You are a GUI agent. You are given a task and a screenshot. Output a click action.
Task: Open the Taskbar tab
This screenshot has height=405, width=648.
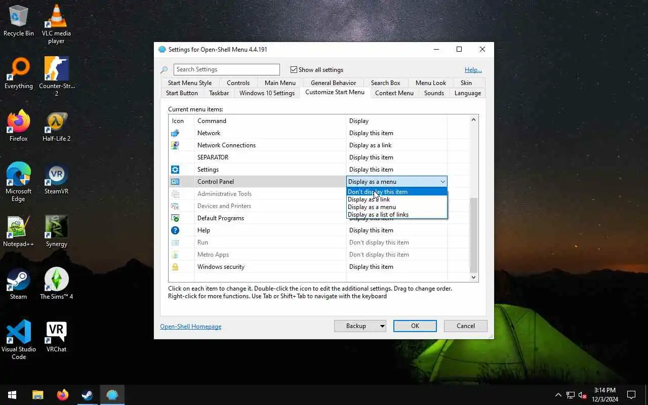(x=219, y=93)
